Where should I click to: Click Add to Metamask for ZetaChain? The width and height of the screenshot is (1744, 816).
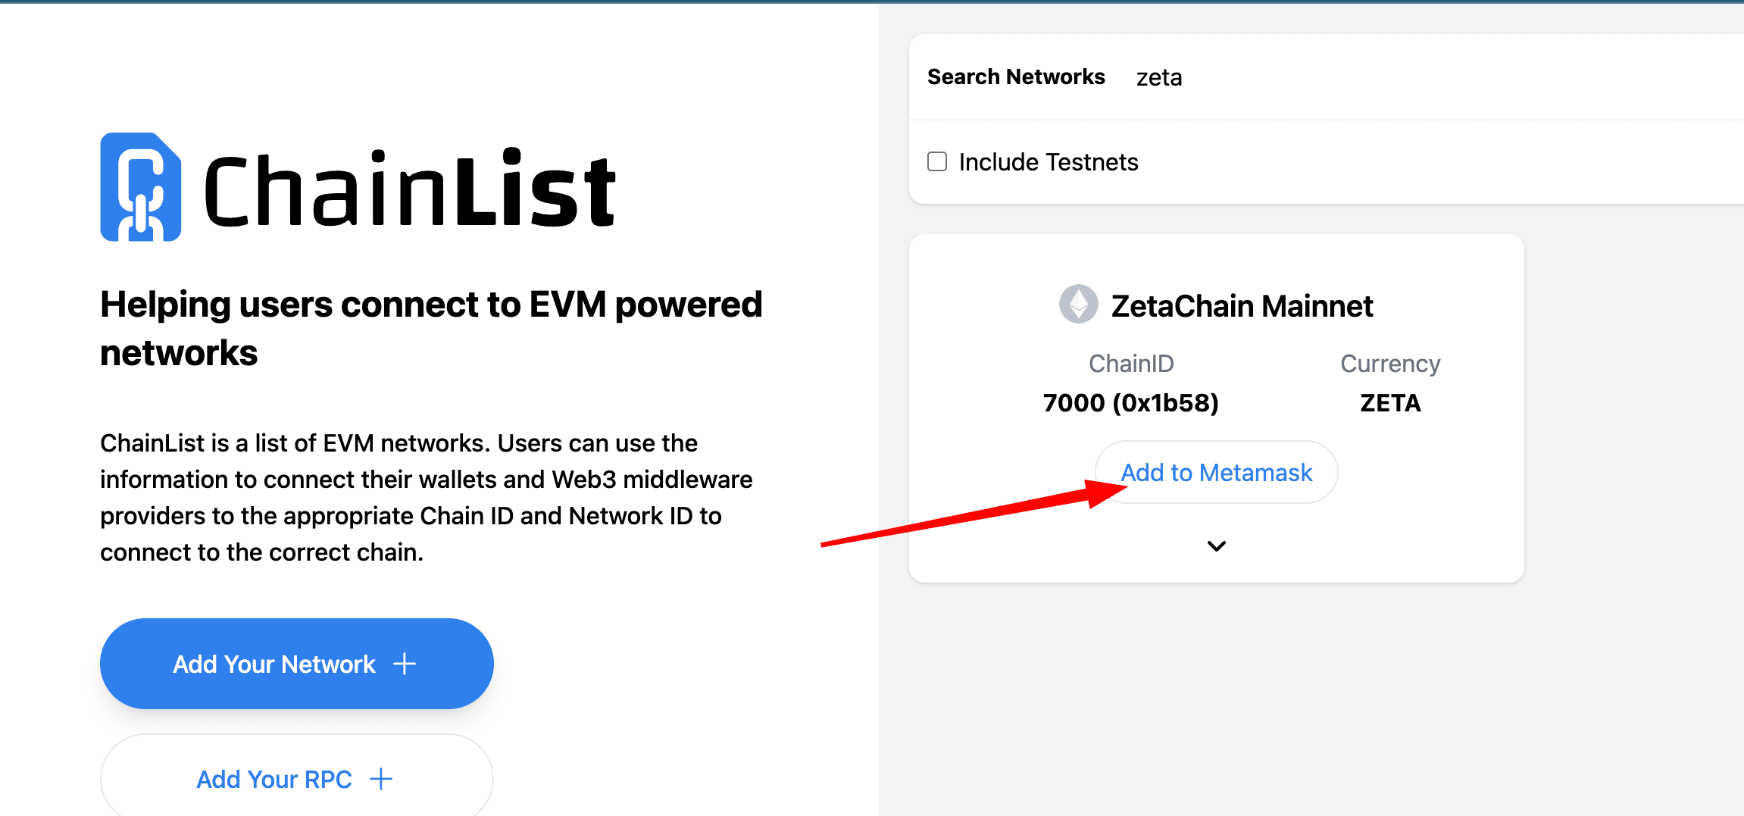click(1217, 472)
